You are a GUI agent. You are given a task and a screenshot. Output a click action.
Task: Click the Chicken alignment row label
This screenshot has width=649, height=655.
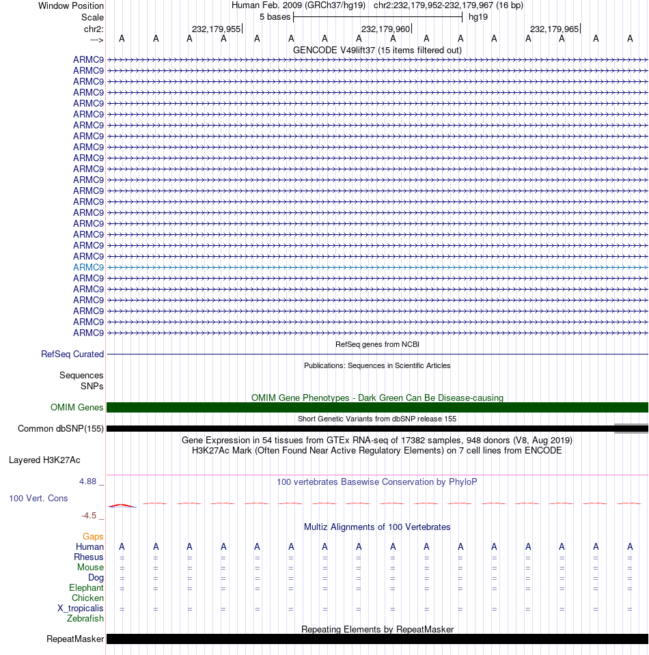click(x=87, y=598)
